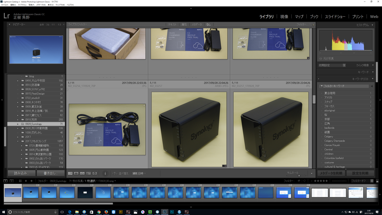This screenshot has height=215, width=382.
Task: Open toolbar content options dropdown arrow
Action: 312,173
